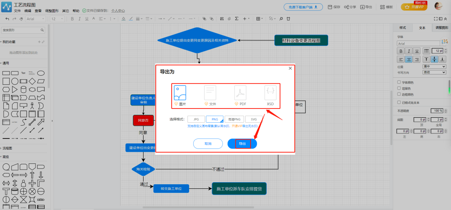The width and height of the screenshot is (451, 210).
Task: Open the Arial font dropdown in toolbar
Action: coord(35,19)
